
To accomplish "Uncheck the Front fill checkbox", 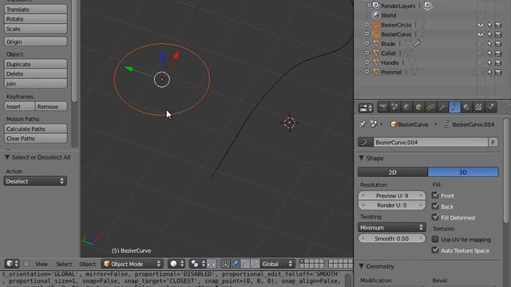I will coord(435,195).
